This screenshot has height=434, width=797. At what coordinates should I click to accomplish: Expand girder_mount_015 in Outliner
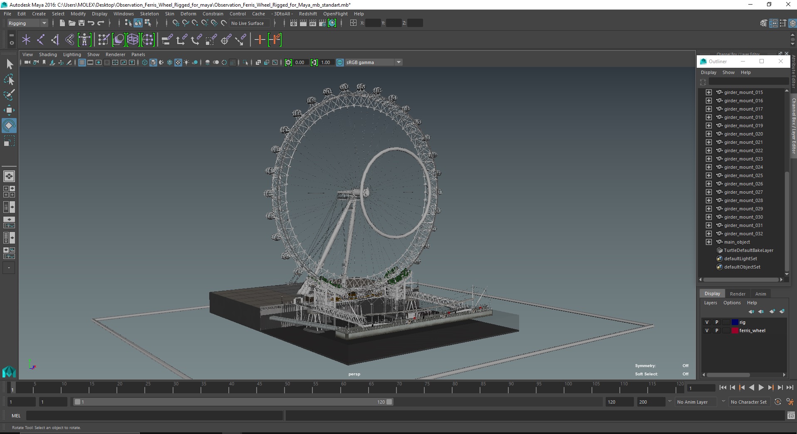(709, 92)
